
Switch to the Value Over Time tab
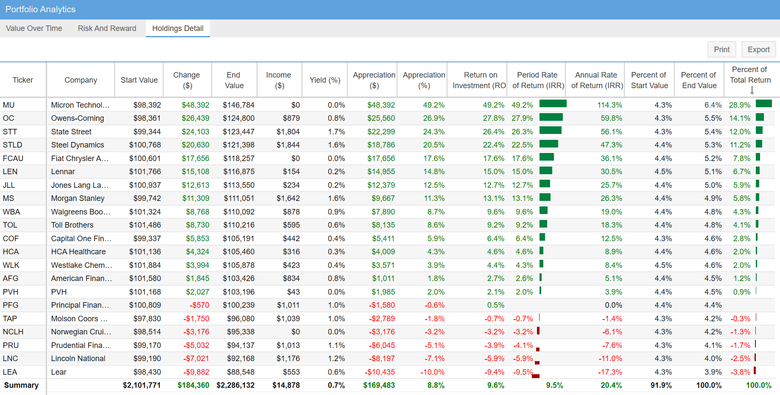click(x=34, y=28)
